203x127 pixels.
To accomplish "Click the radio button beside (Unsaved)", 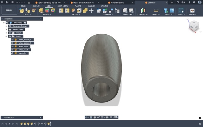I will click(x=25, y=23).
